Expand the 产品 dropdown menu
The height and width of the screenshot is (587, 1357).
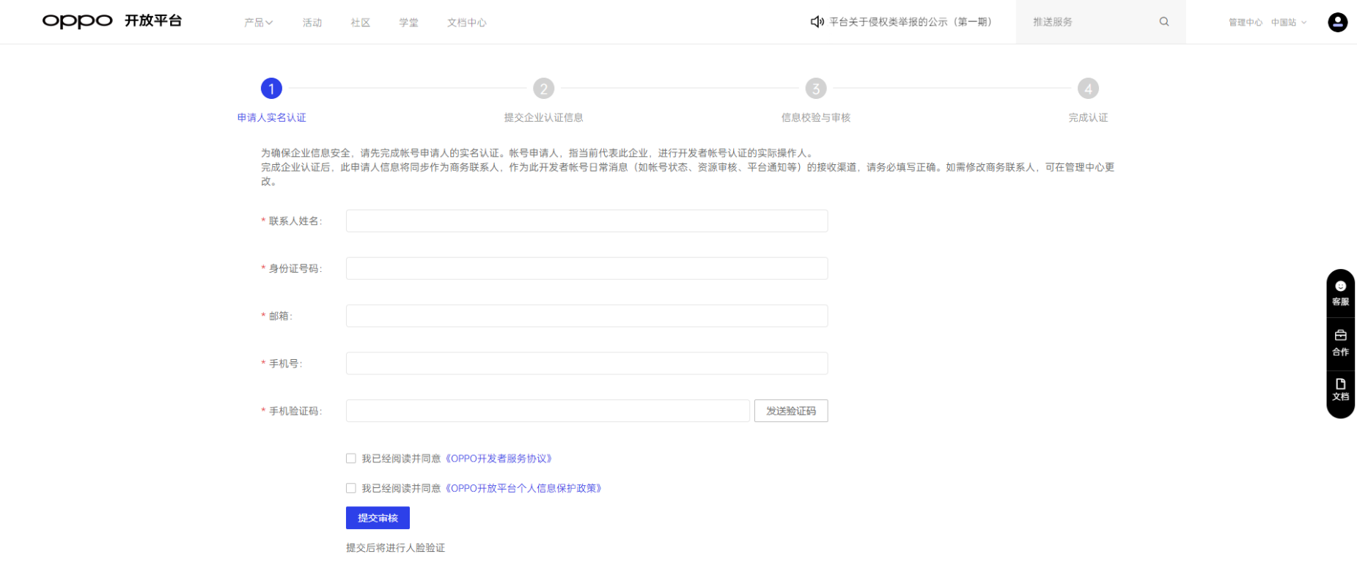pyautogui.click(x=258, y=23)
